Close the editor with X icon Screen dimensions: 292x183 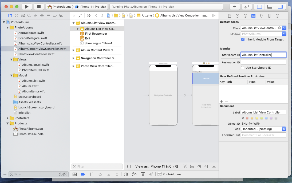(74, 16)
